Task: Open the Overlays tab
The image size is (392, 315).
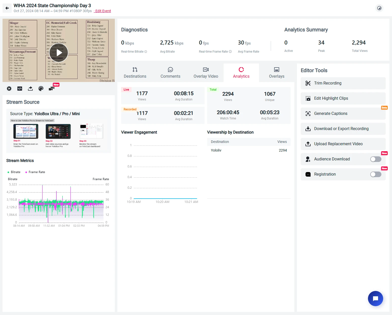Action: coord(276,73)
